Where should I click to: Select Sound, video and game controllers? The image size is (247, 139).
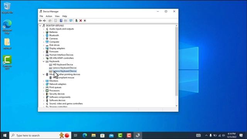pos(66,103)
